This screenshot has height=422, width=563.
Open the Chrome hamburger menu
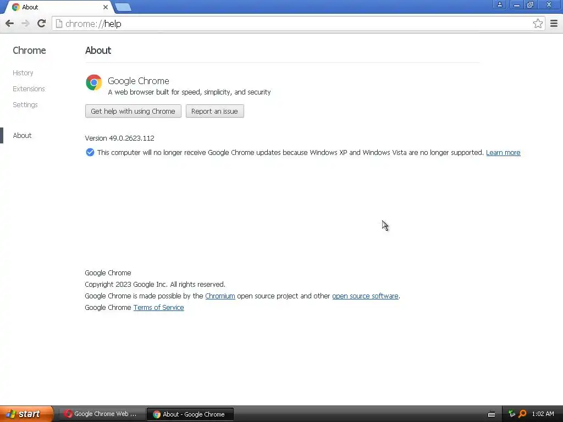(554, 24)
